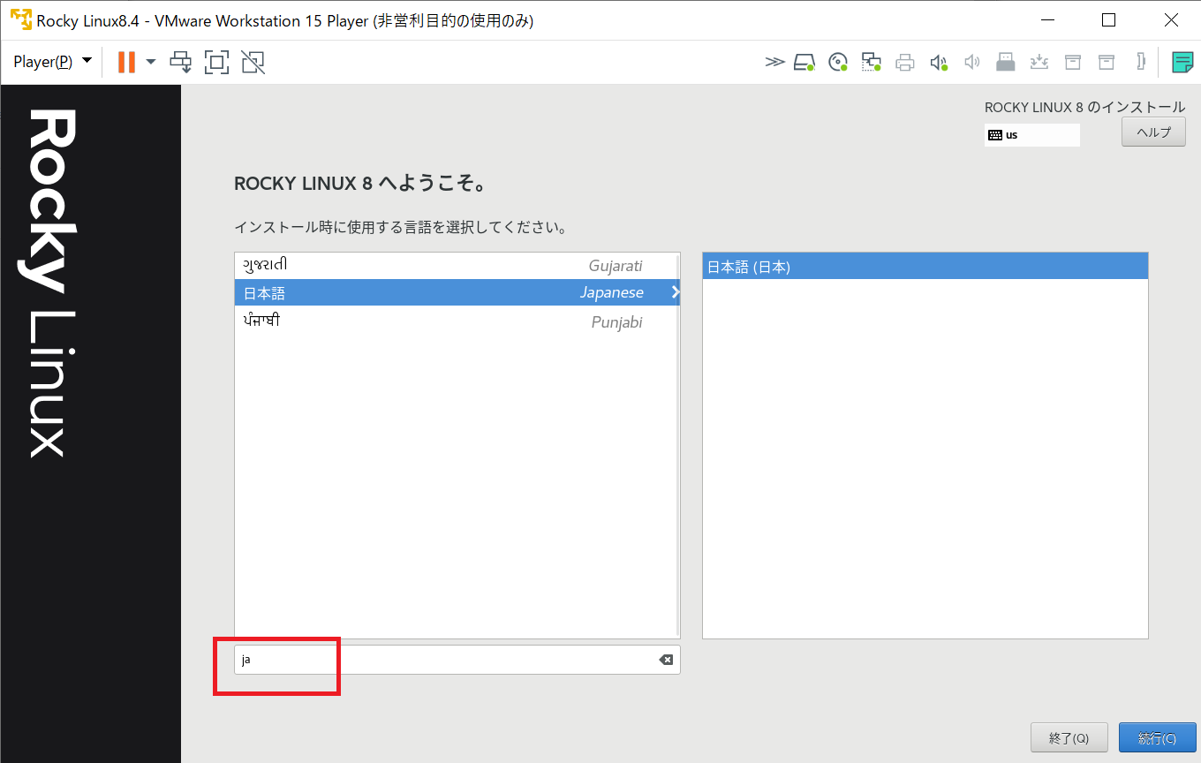Open the Player(P) menu
Image resolution: width=1201 pixels, height=763 pixels.
pos(53,62)
